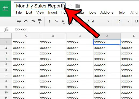Decrease decimal places button
Image resolution: width=139 pixels, height=99 pixels.
click(x=63, y=22)
